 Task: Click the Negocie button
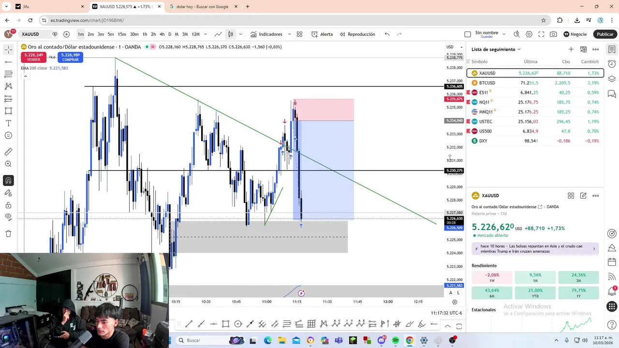[575, 34]
